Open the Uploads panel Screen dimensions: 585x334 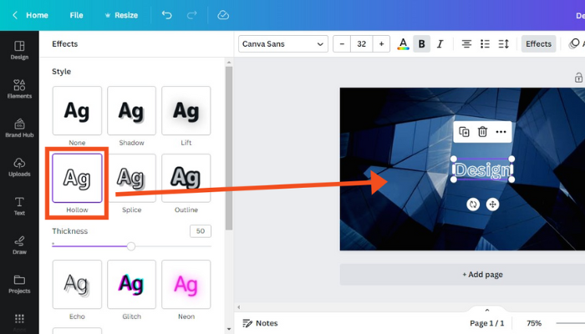point(19,167)
